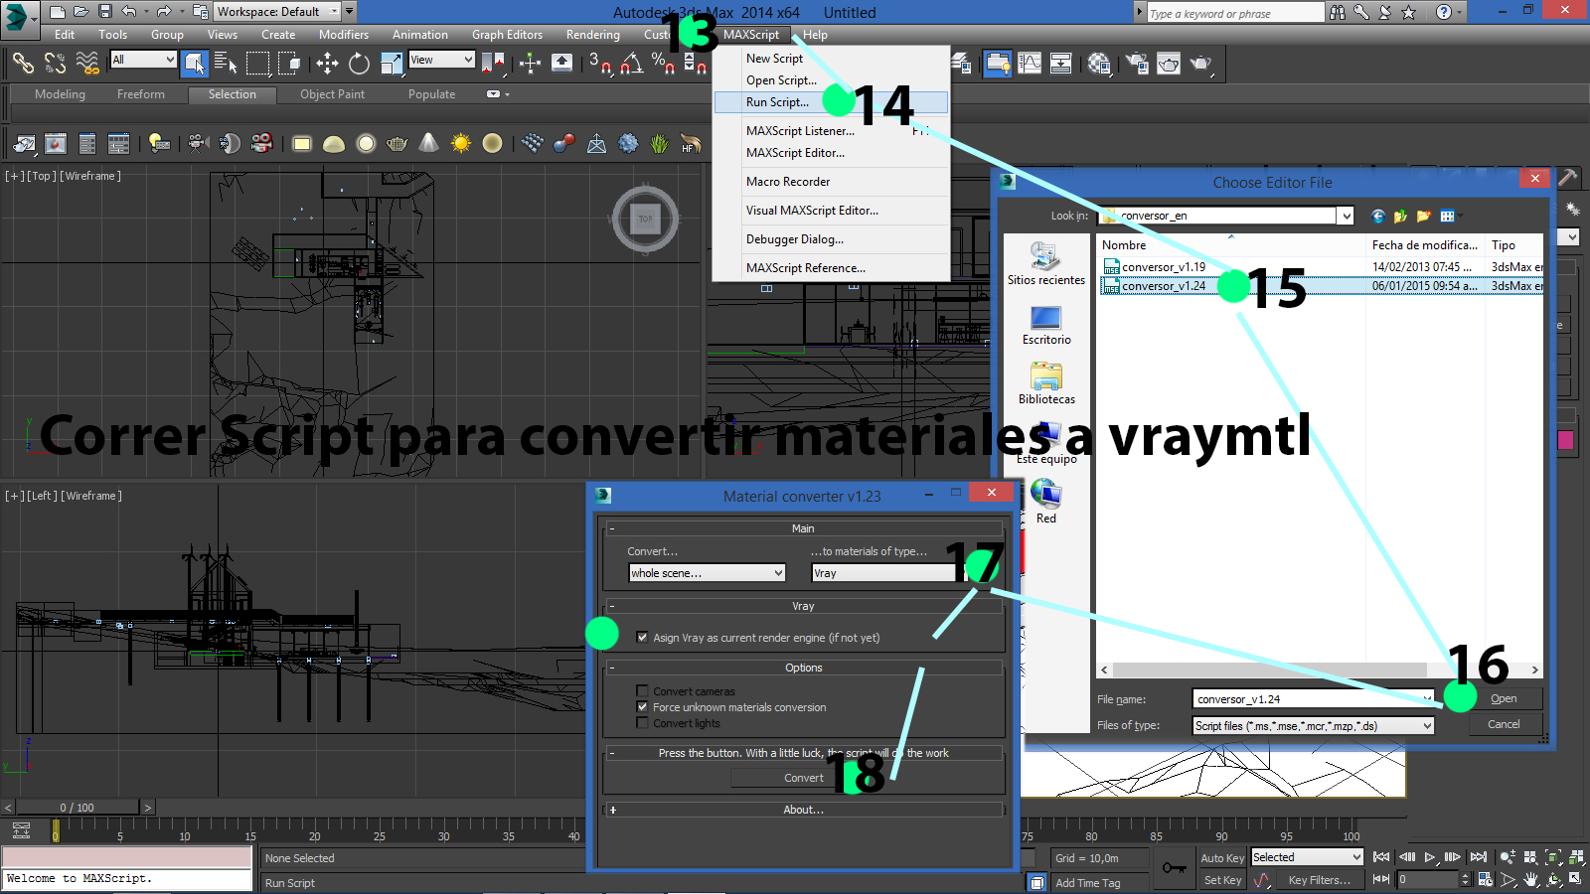1590x894 pixels.
Task: Switch to the Freeform ribbon tab
Action: pos(141,94)
